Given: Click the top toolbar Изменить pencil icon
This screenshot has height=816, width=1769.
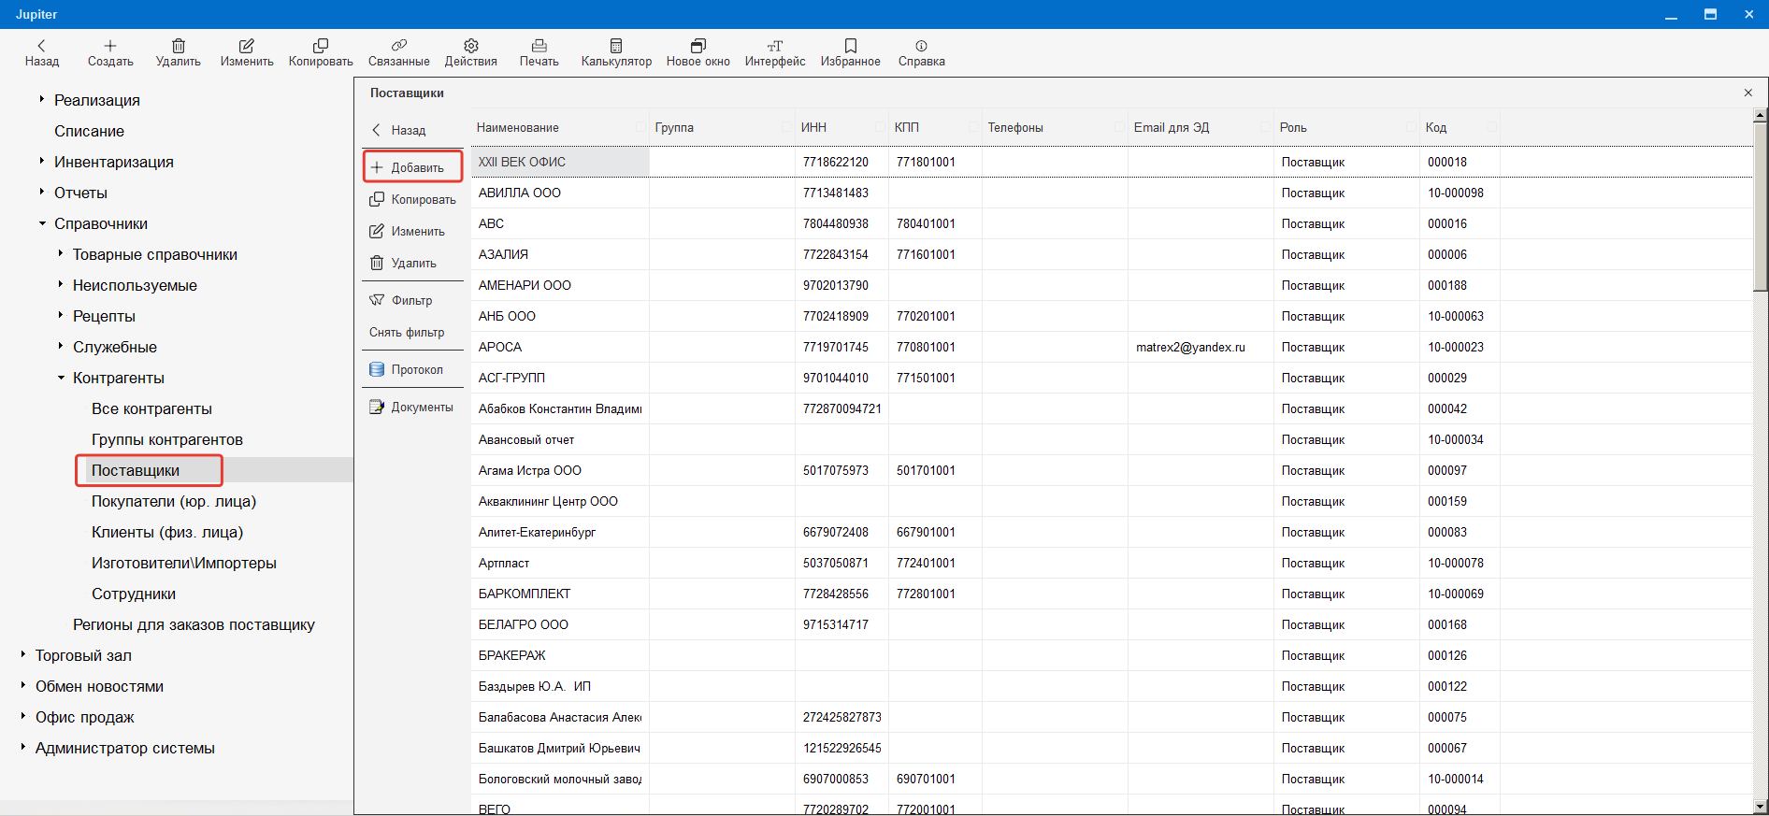Looking at the screenshot, I should coord(247,45).
